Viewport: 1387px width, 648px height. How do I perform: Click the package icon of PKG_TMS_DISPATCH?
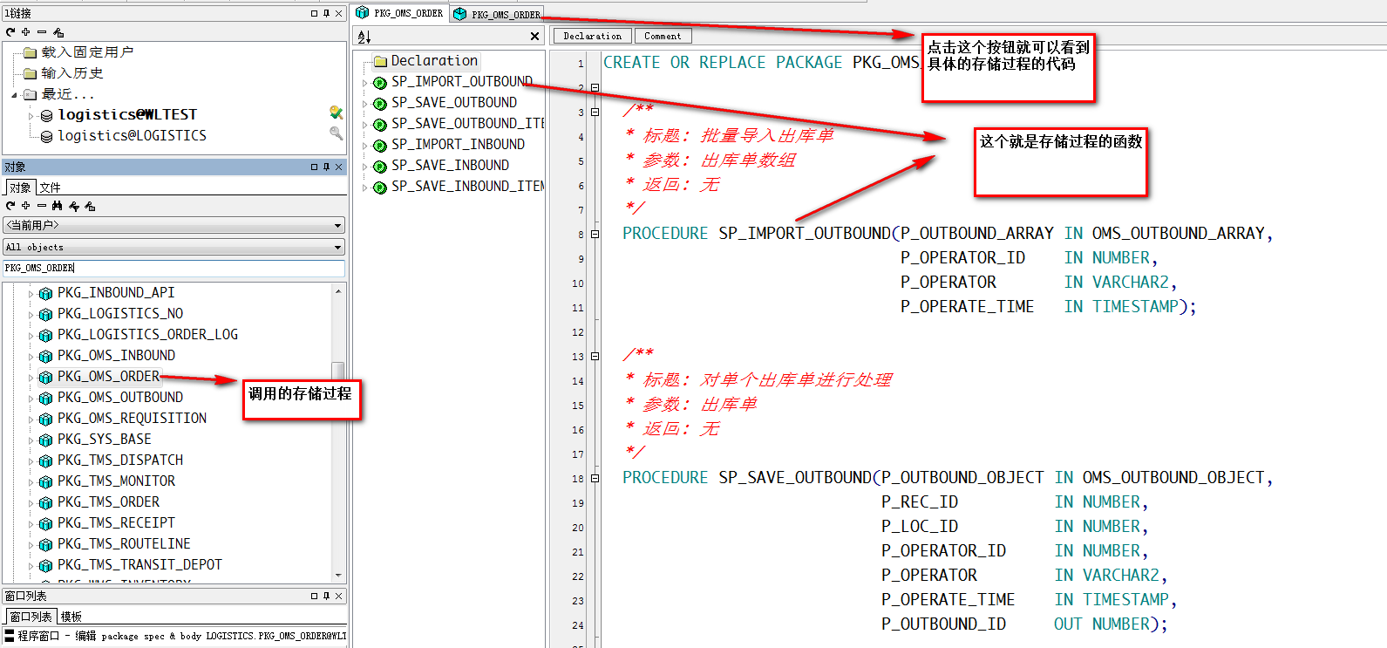(45, 460)
